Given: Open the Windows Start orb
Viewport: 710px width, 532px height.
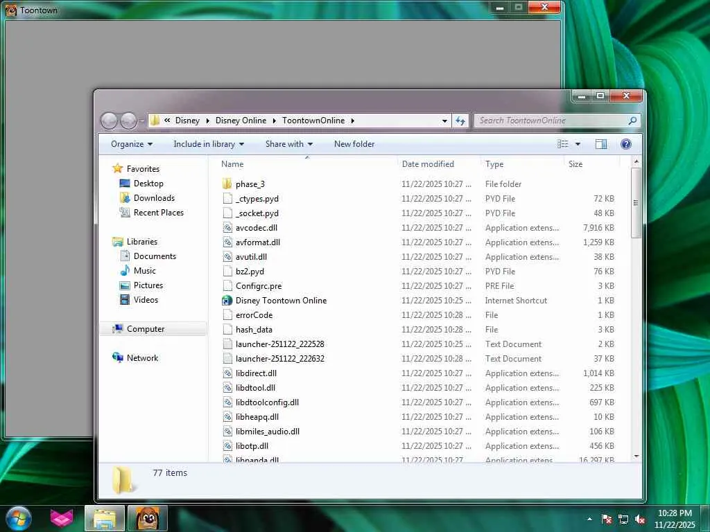Looking at the screenshot, I should click(19, 518).
